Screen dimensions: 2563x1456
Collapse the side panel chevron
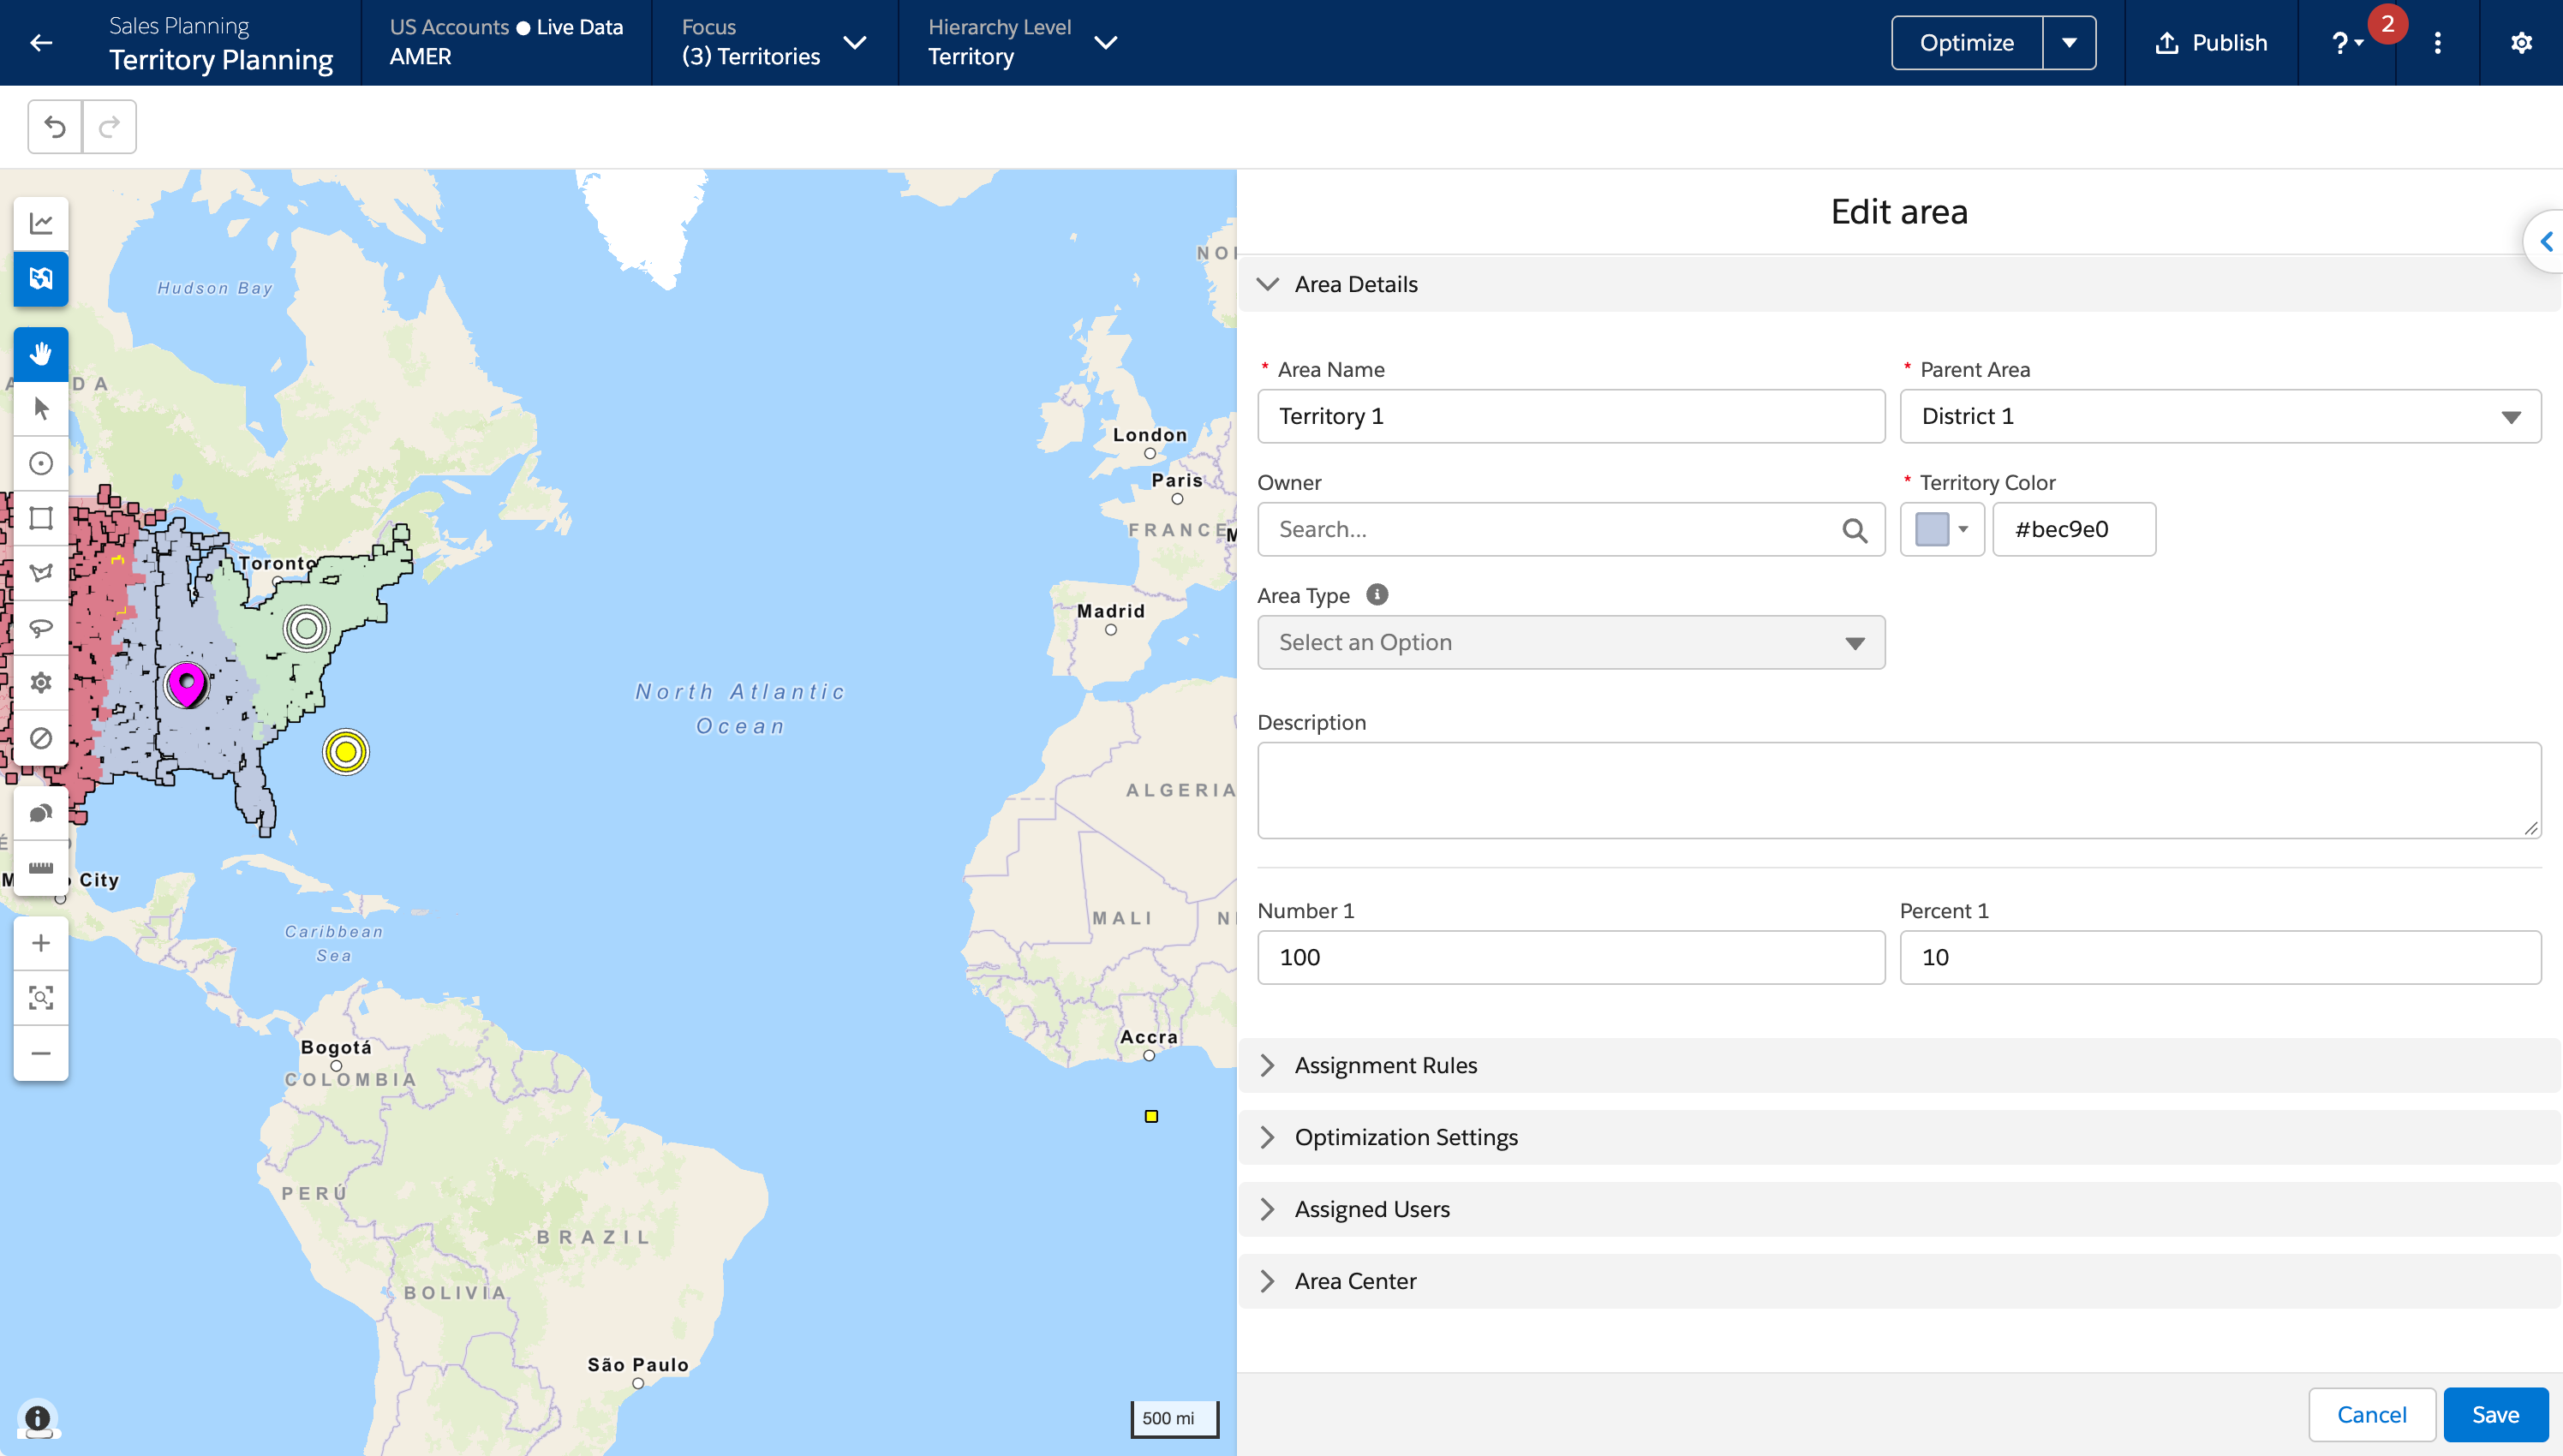coord(2546,241)
